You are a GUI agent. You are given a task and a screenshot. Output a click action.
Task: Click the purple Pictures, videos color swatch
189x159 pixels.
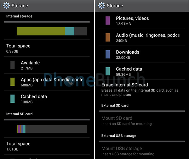(108, 20)
